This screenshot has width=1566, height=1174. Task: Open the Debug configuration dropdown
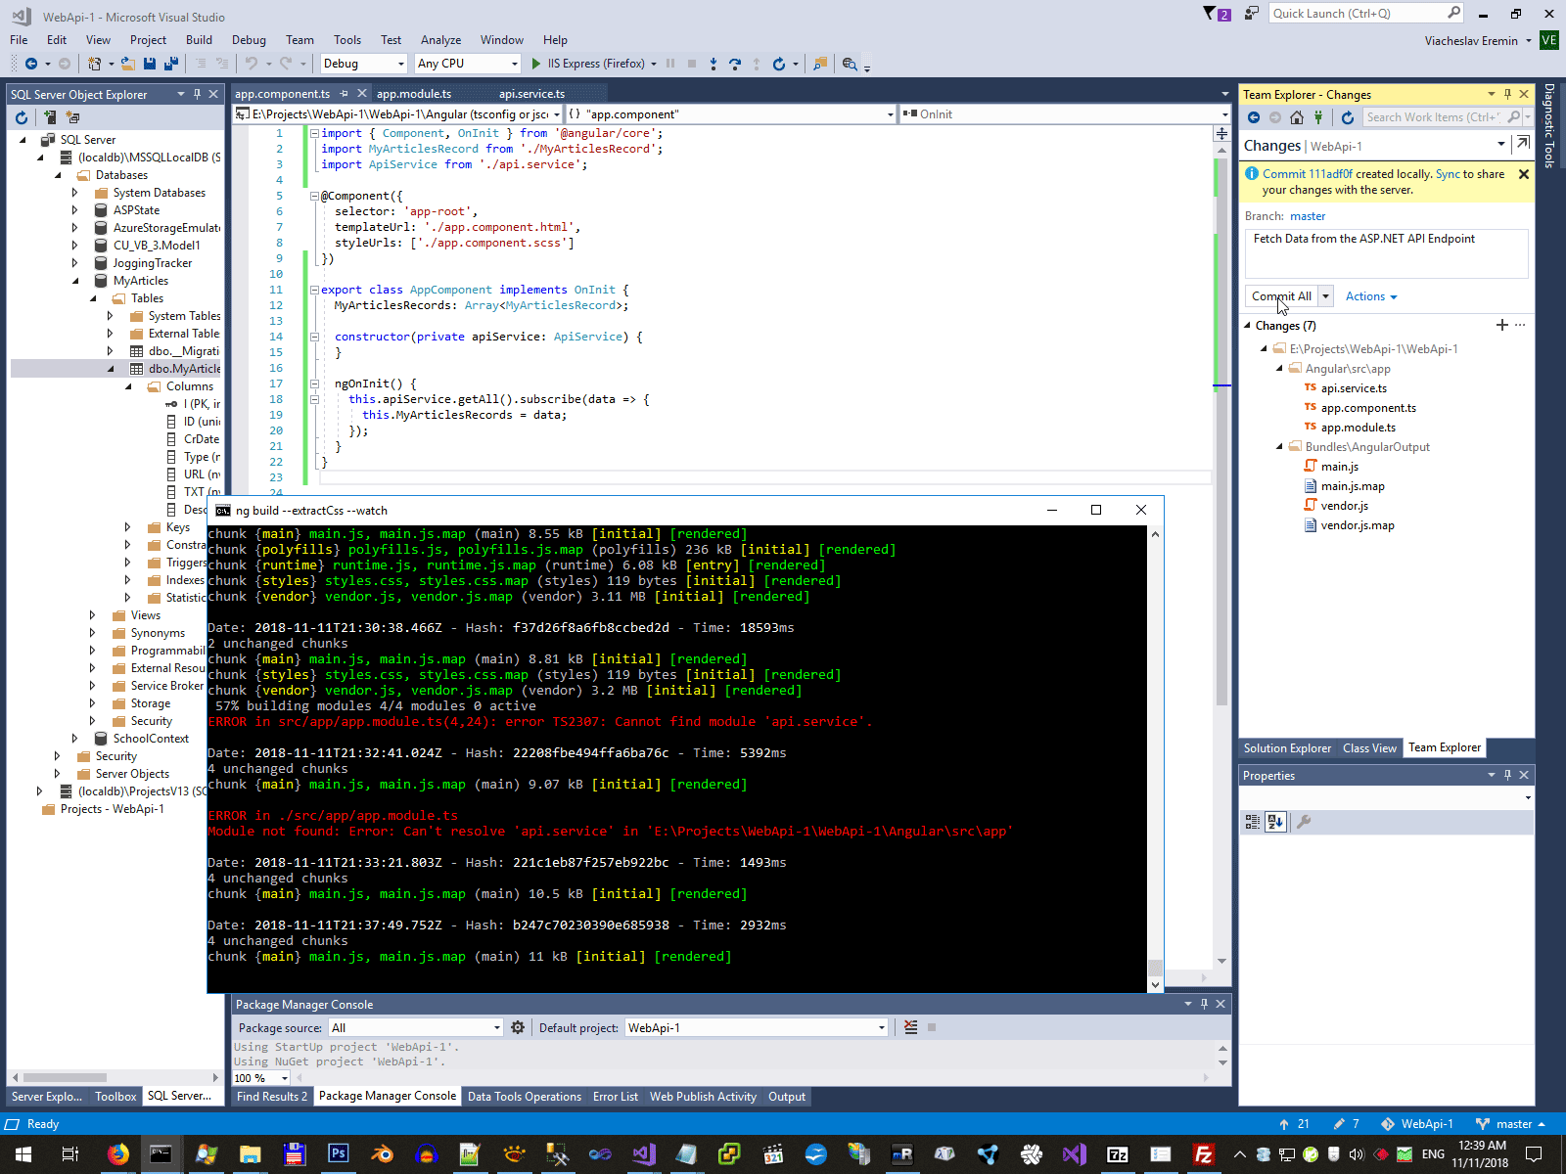[x=363, y=64]
